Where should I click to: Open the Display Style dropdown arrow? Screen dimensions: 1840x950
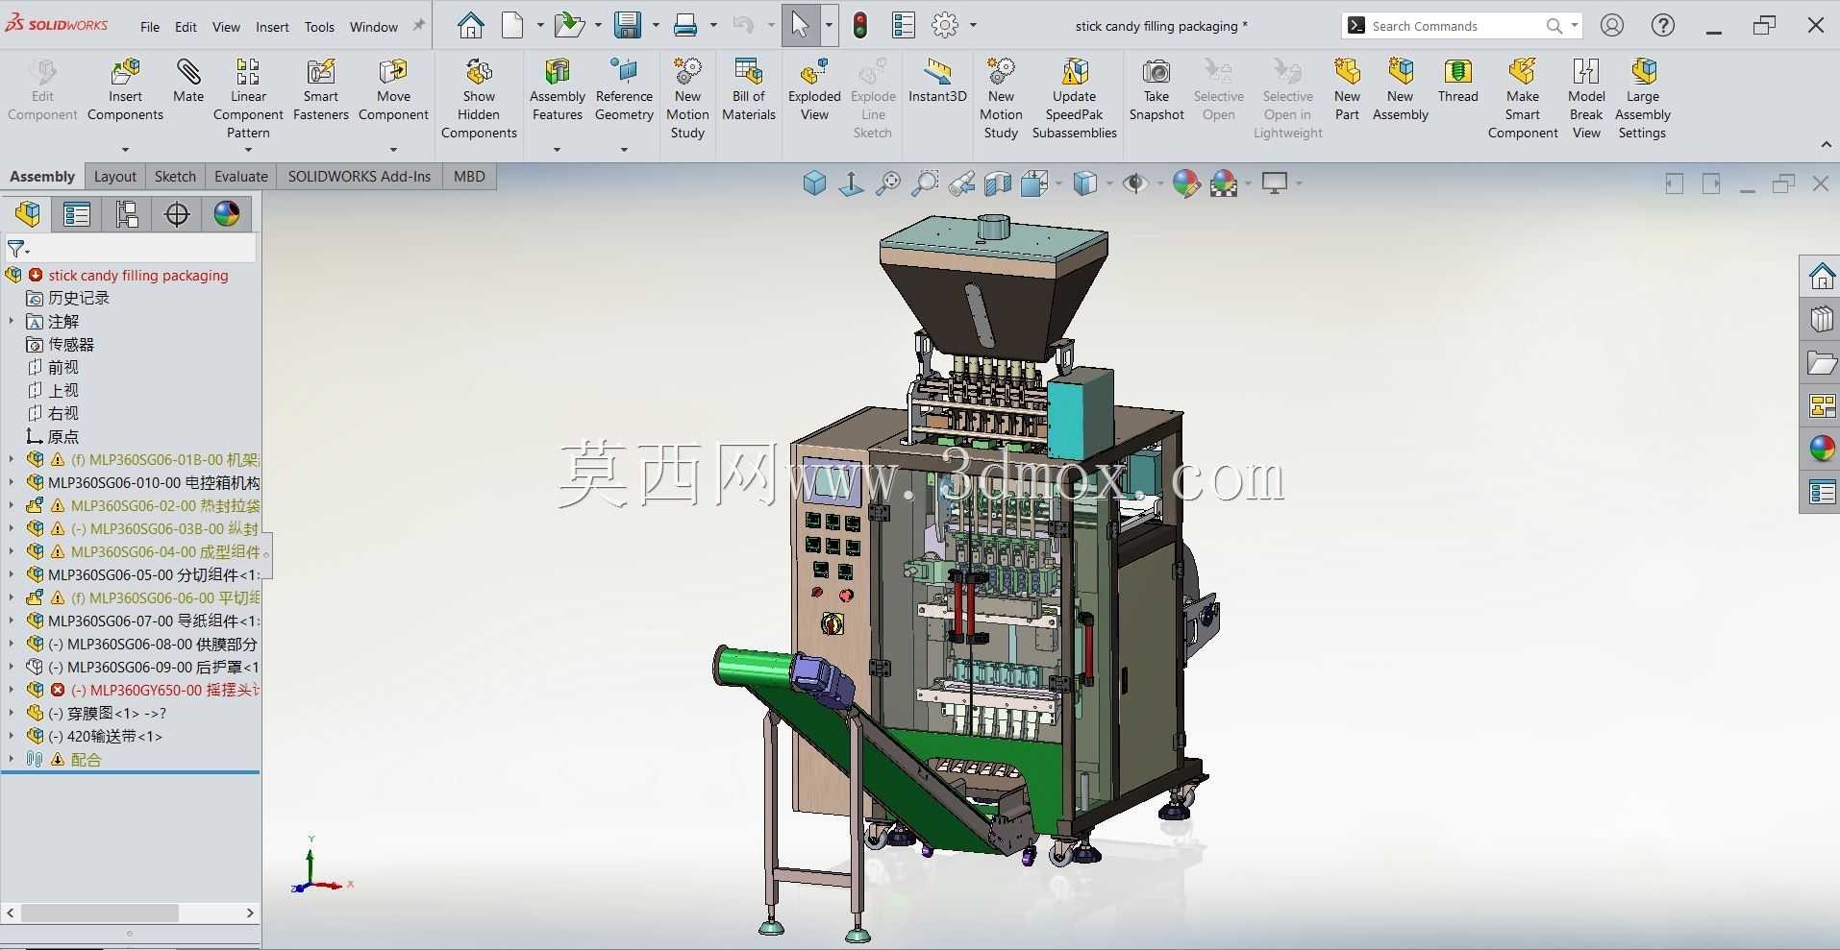[x=1109, y=183]
